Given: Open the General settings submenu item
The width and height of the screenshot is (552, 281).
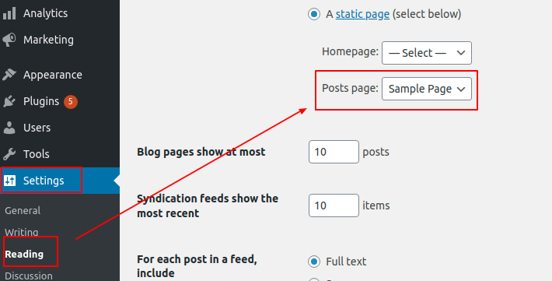Looking at the screenshot, I should (x=23, y=210).
